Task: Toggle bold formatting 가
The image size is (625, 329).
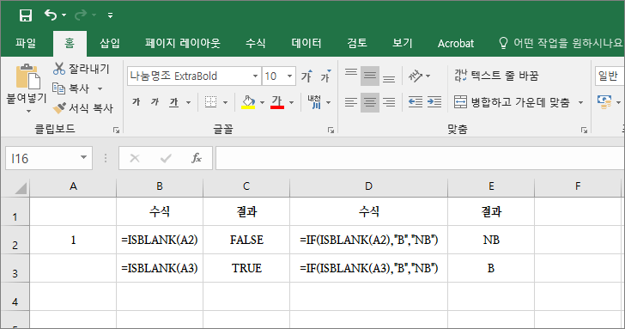Action: [136, 102]
